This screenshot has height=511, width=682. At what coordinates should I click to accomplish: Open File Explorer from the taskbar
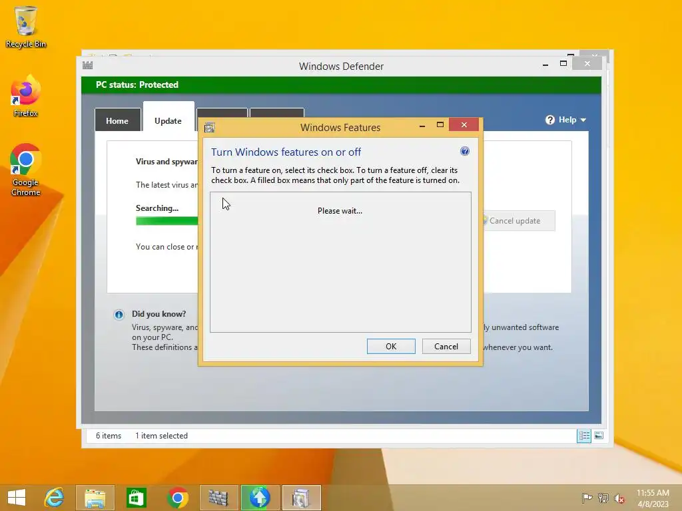point(95,498)
